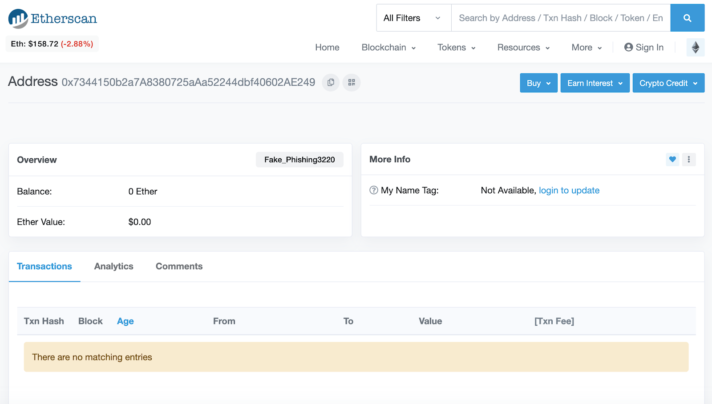Open the All Filters dropdown

coord(413,18)
